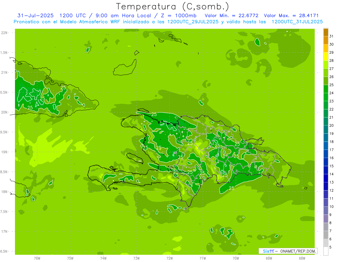Click the "1200UTC_29JUL2025" initialization time
The height and width of the screenshot is (262, 339).
[x=193, y=22]
